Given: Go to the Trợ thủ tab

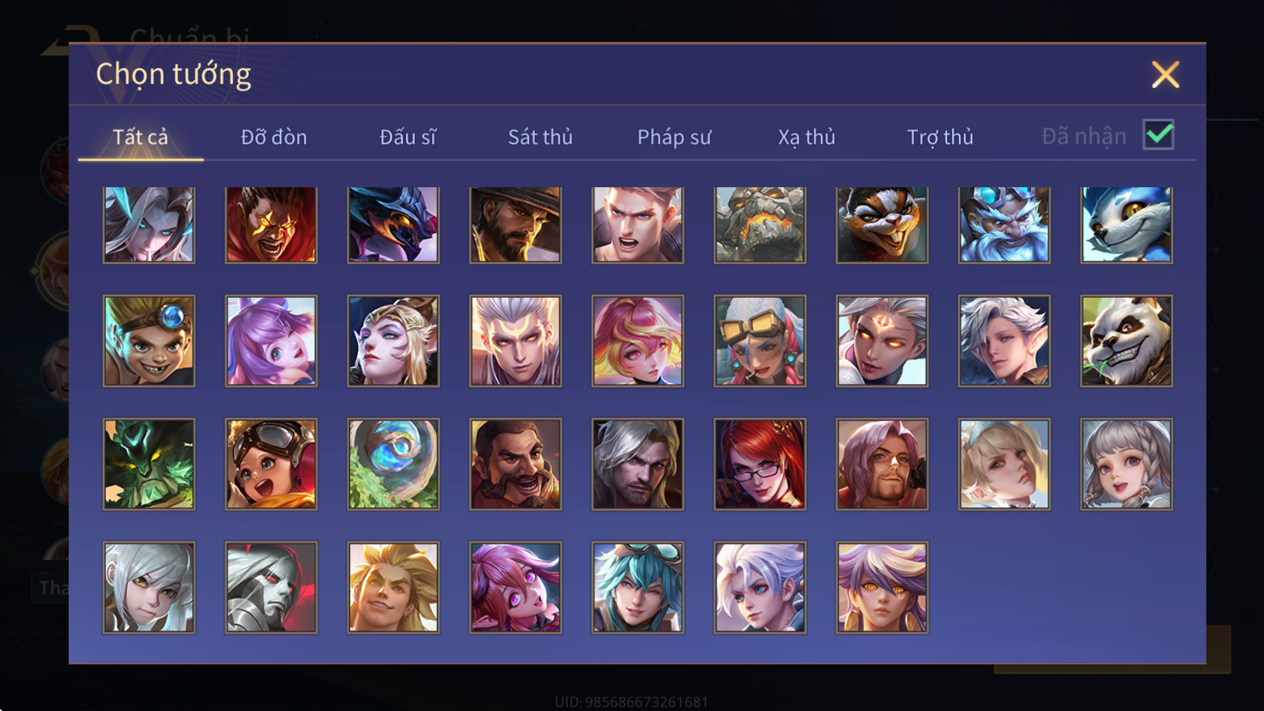Looking at the screenshot, I should (940, 137).
